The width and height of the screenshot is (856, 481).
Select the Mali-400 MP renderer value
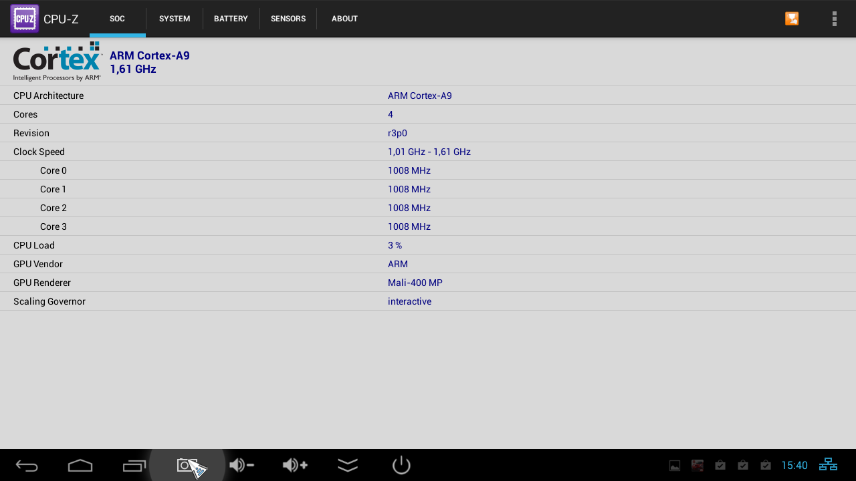415,283
